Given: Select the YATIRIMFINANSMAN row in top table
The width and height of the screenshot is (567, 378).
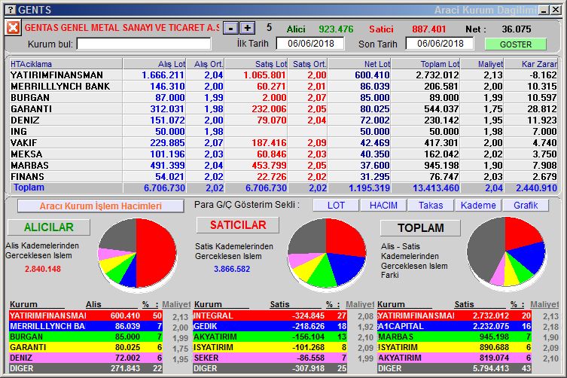Looking at the screenshot, I should (x=283, y=75).
